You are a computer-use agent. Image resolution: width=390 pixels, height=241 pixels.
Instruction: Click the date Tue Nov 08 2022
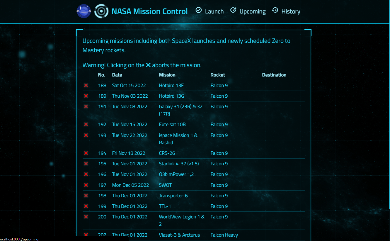[130, 106]
